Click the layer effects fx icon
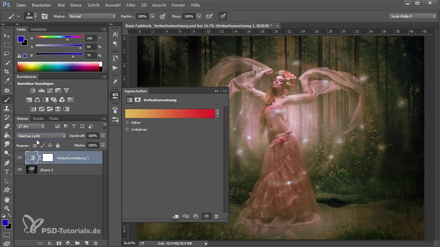Image resolution: width=440 pixels, height=247 pixels. [x=49, y=243]
